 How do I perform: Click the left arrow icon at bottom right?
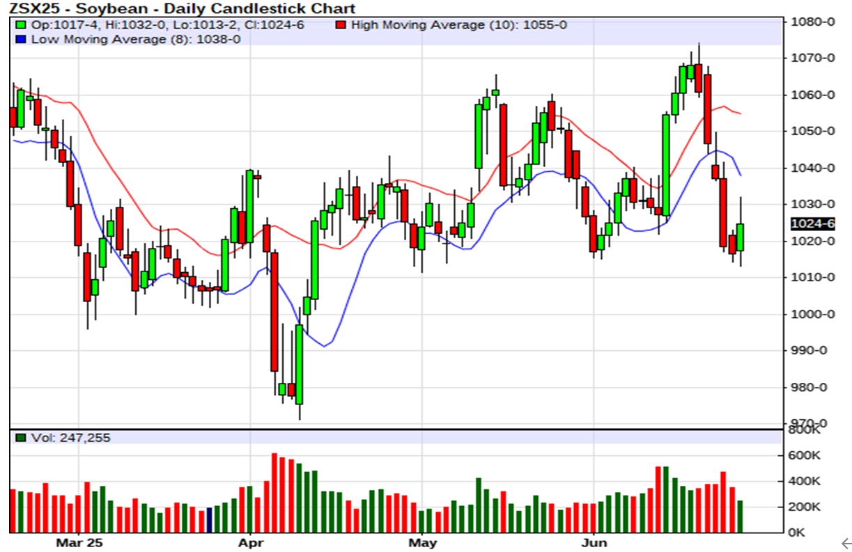845,543
